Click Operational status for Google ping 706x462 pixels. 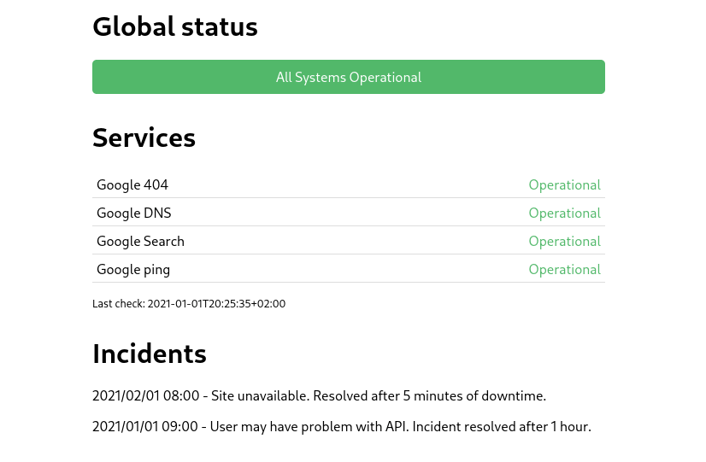[x=564, y=269]
